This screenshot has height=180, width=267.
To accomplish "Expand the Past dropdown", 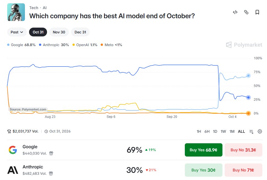I will coord(17,32).
